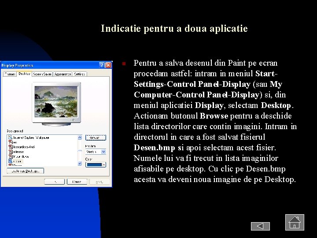Open the Position dropdown showing Stretch
The width and height of the screenshot is (317, 238).
coord(96,152)
